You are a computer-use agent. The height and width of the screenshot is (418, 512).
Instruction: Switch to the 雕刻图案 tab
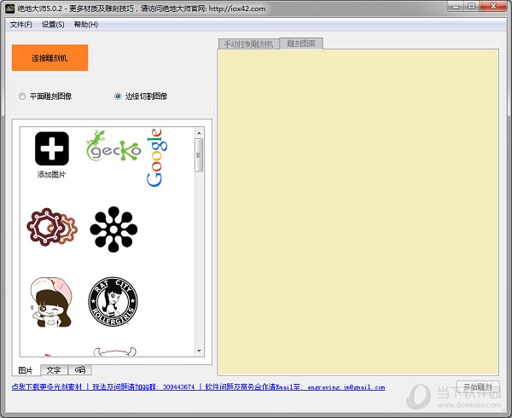pos(301,44)
